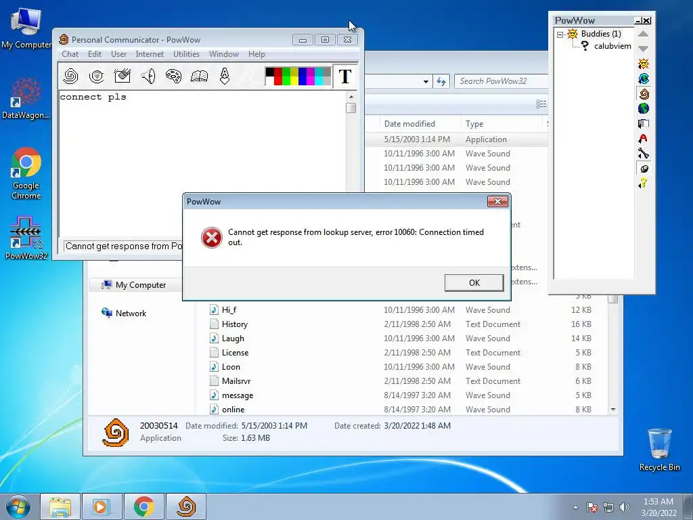Open the PowWow32 desktop shortcut
Viewport: 693px width, 520px height.
[x=26, y=238]
